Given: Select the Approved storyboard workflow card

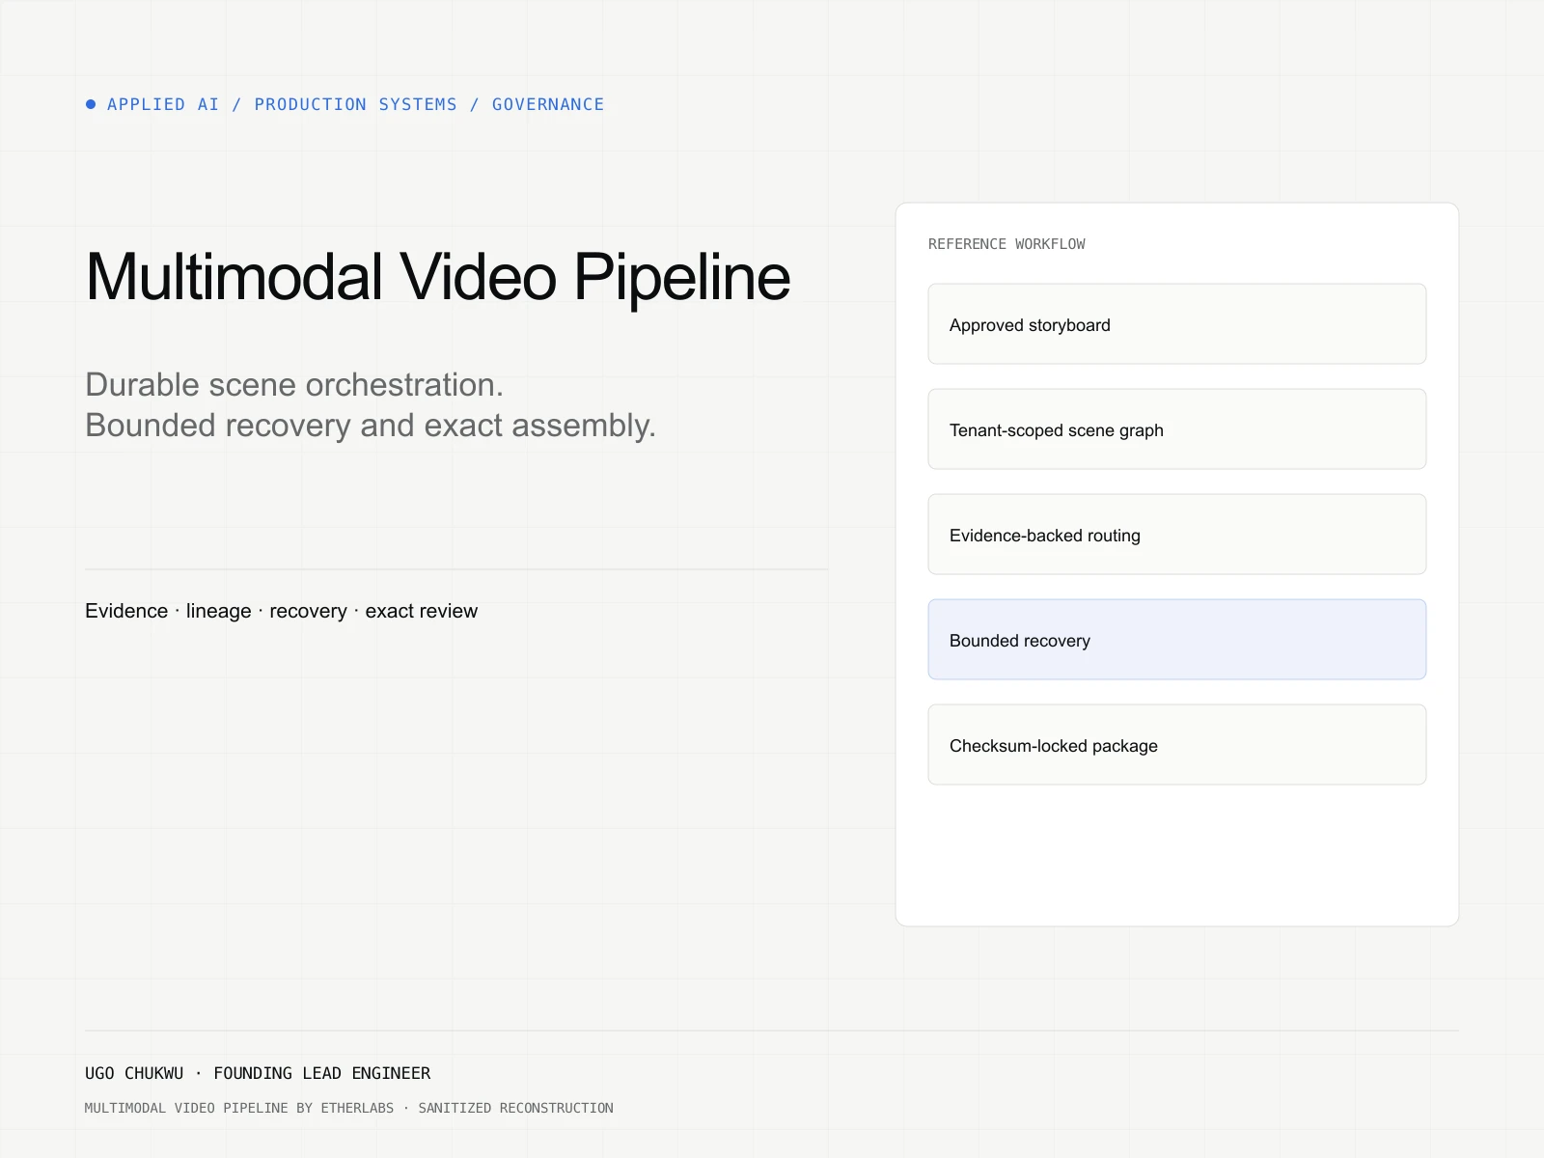Looking at the screenshot, I should click(1176, 324).
